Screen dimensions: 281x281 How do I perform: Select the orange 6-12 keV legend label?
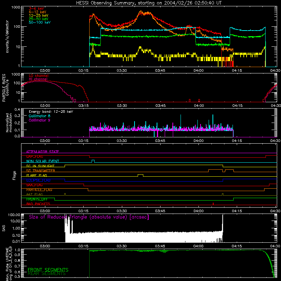point(38,12)
